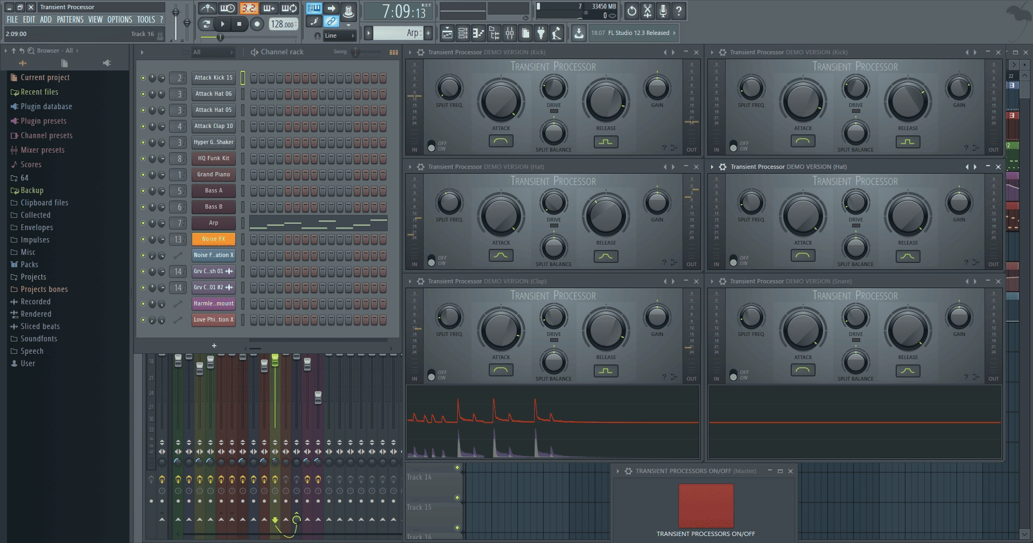Enable wait for input before recording

pos(228,9)
